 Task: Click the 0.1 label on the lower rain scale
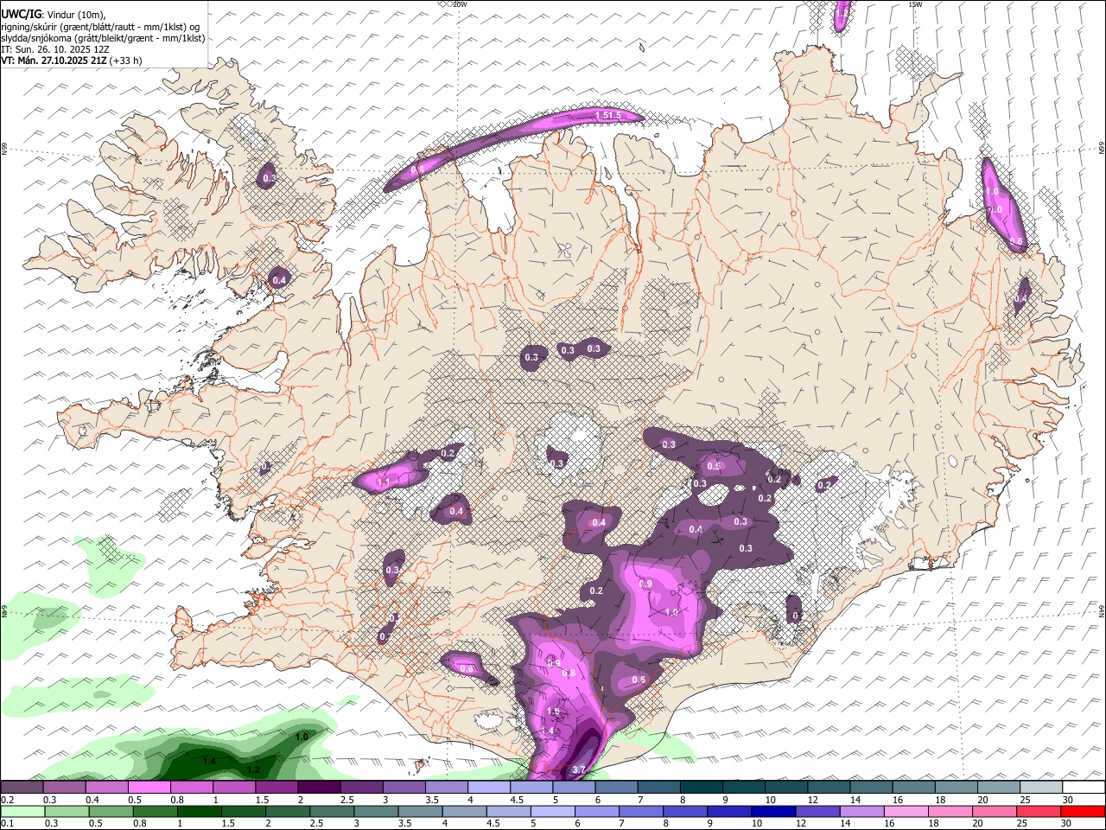point(7,823)
